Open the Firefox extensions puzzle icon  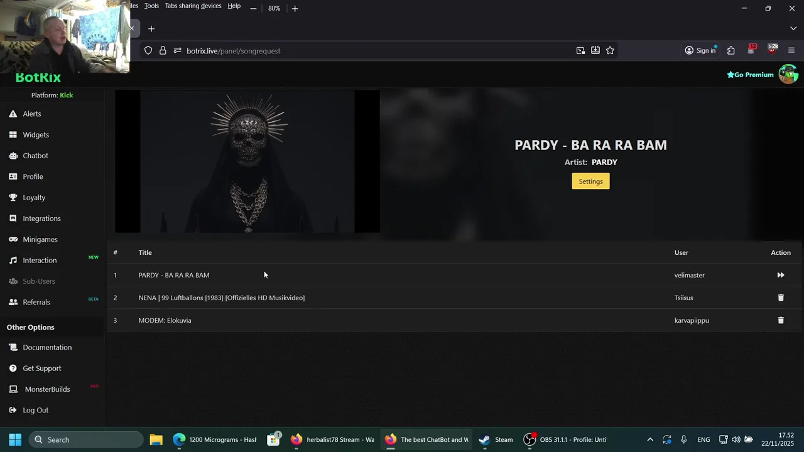[x=731, y=50]
